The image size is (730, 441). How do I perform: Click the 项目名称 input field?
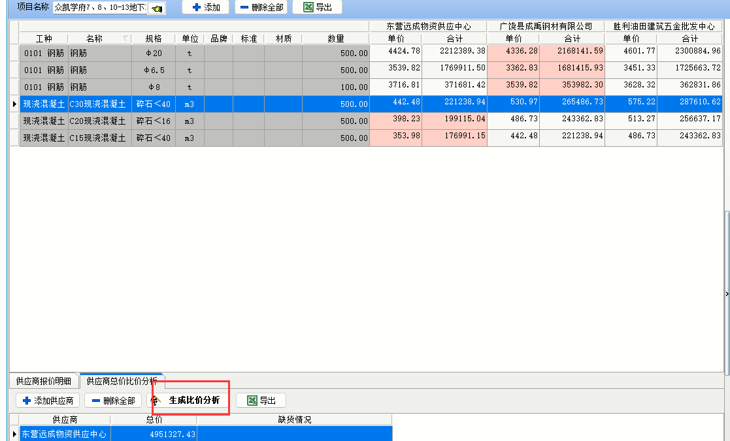click(x=100, y=8)
